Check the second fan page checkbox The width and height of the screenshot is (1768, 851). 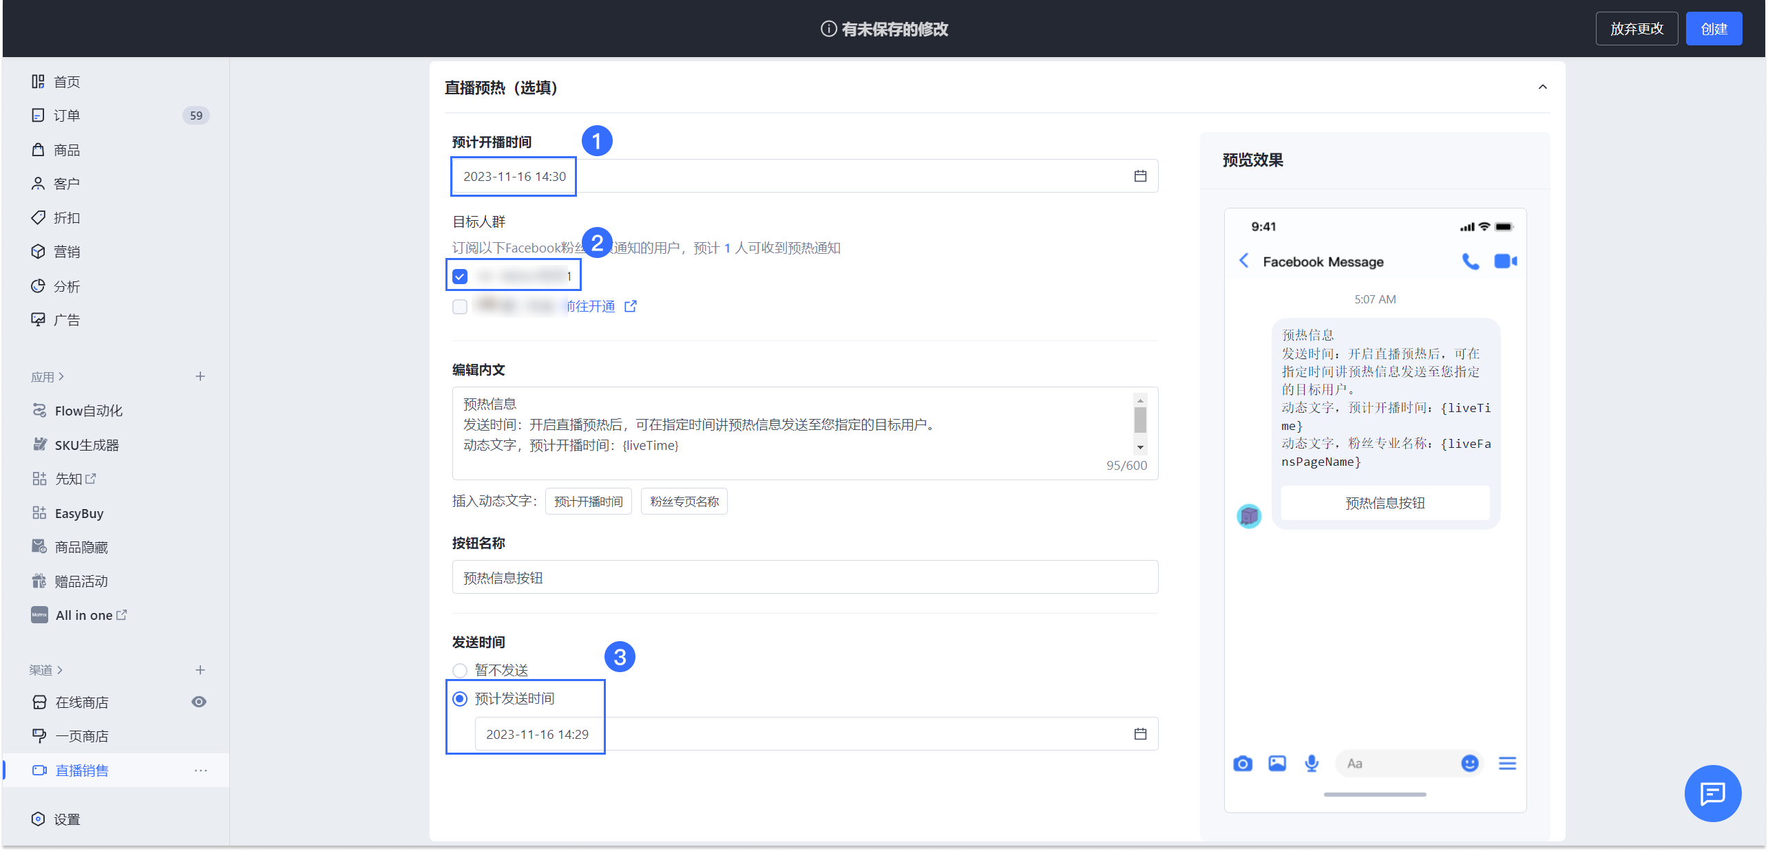pyautogui.click(x=460, y=307)
